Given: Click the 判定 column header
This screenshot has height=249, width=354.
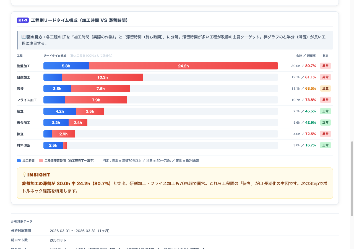Looking at the screenshot, I should [x=326, y=56].
